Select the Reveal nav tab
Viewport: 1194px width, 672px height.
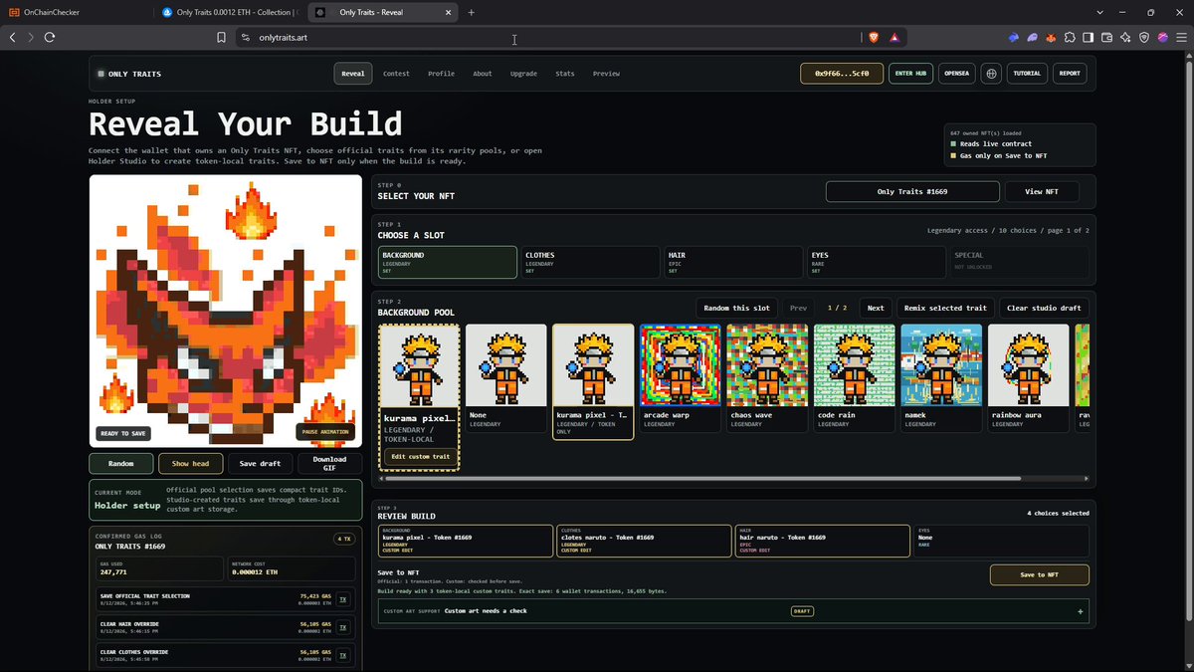tap(352, 74)
